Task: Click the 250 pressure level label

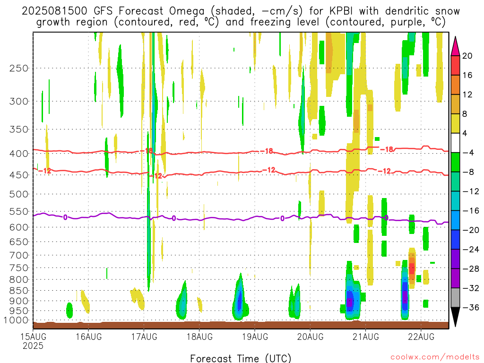Action: point(19,68)
